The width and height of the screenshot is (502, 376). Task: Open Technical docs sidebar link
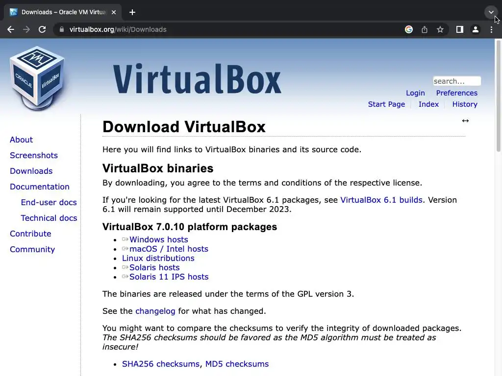tap(49, 218)
